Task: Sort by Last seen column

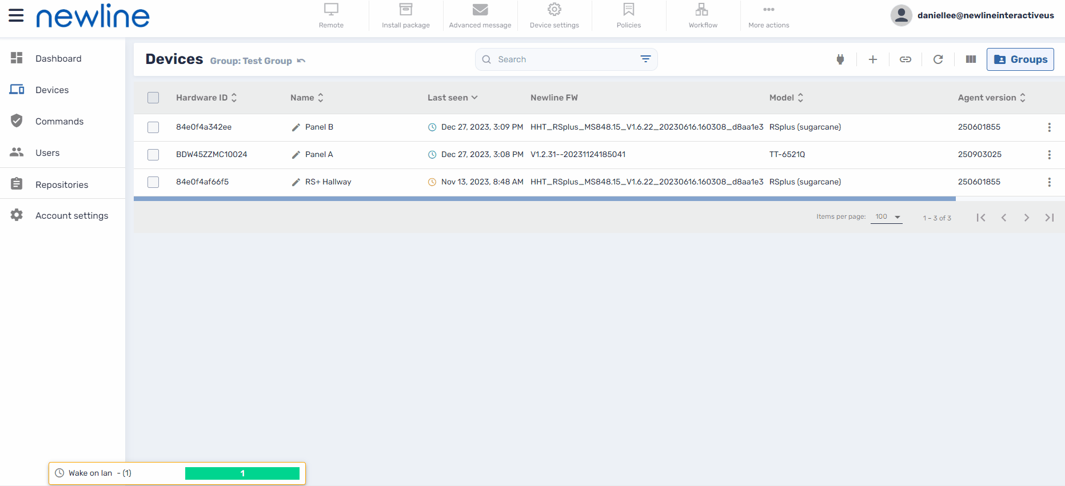Action: coord(453,98)
